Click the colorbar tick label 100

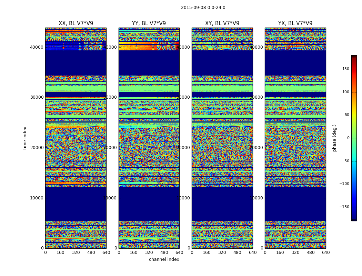pyautogui.click(x=345, y=92)
